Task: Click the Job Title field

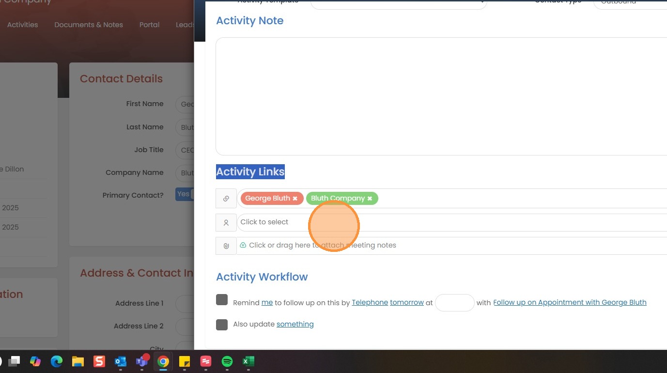Action: coord(185,150)
